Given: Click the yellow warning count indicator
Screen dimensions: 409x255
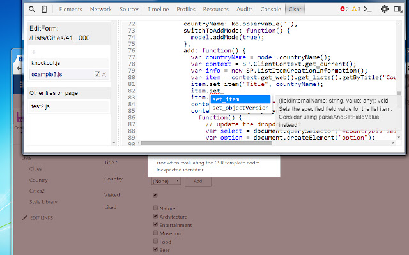Looking at the screenshot, I should coord(357,10).
